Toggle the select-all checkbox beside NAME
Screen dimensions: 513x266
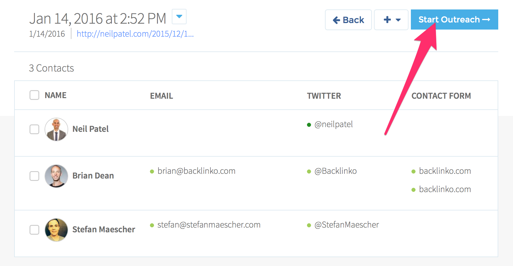point(35,95)
